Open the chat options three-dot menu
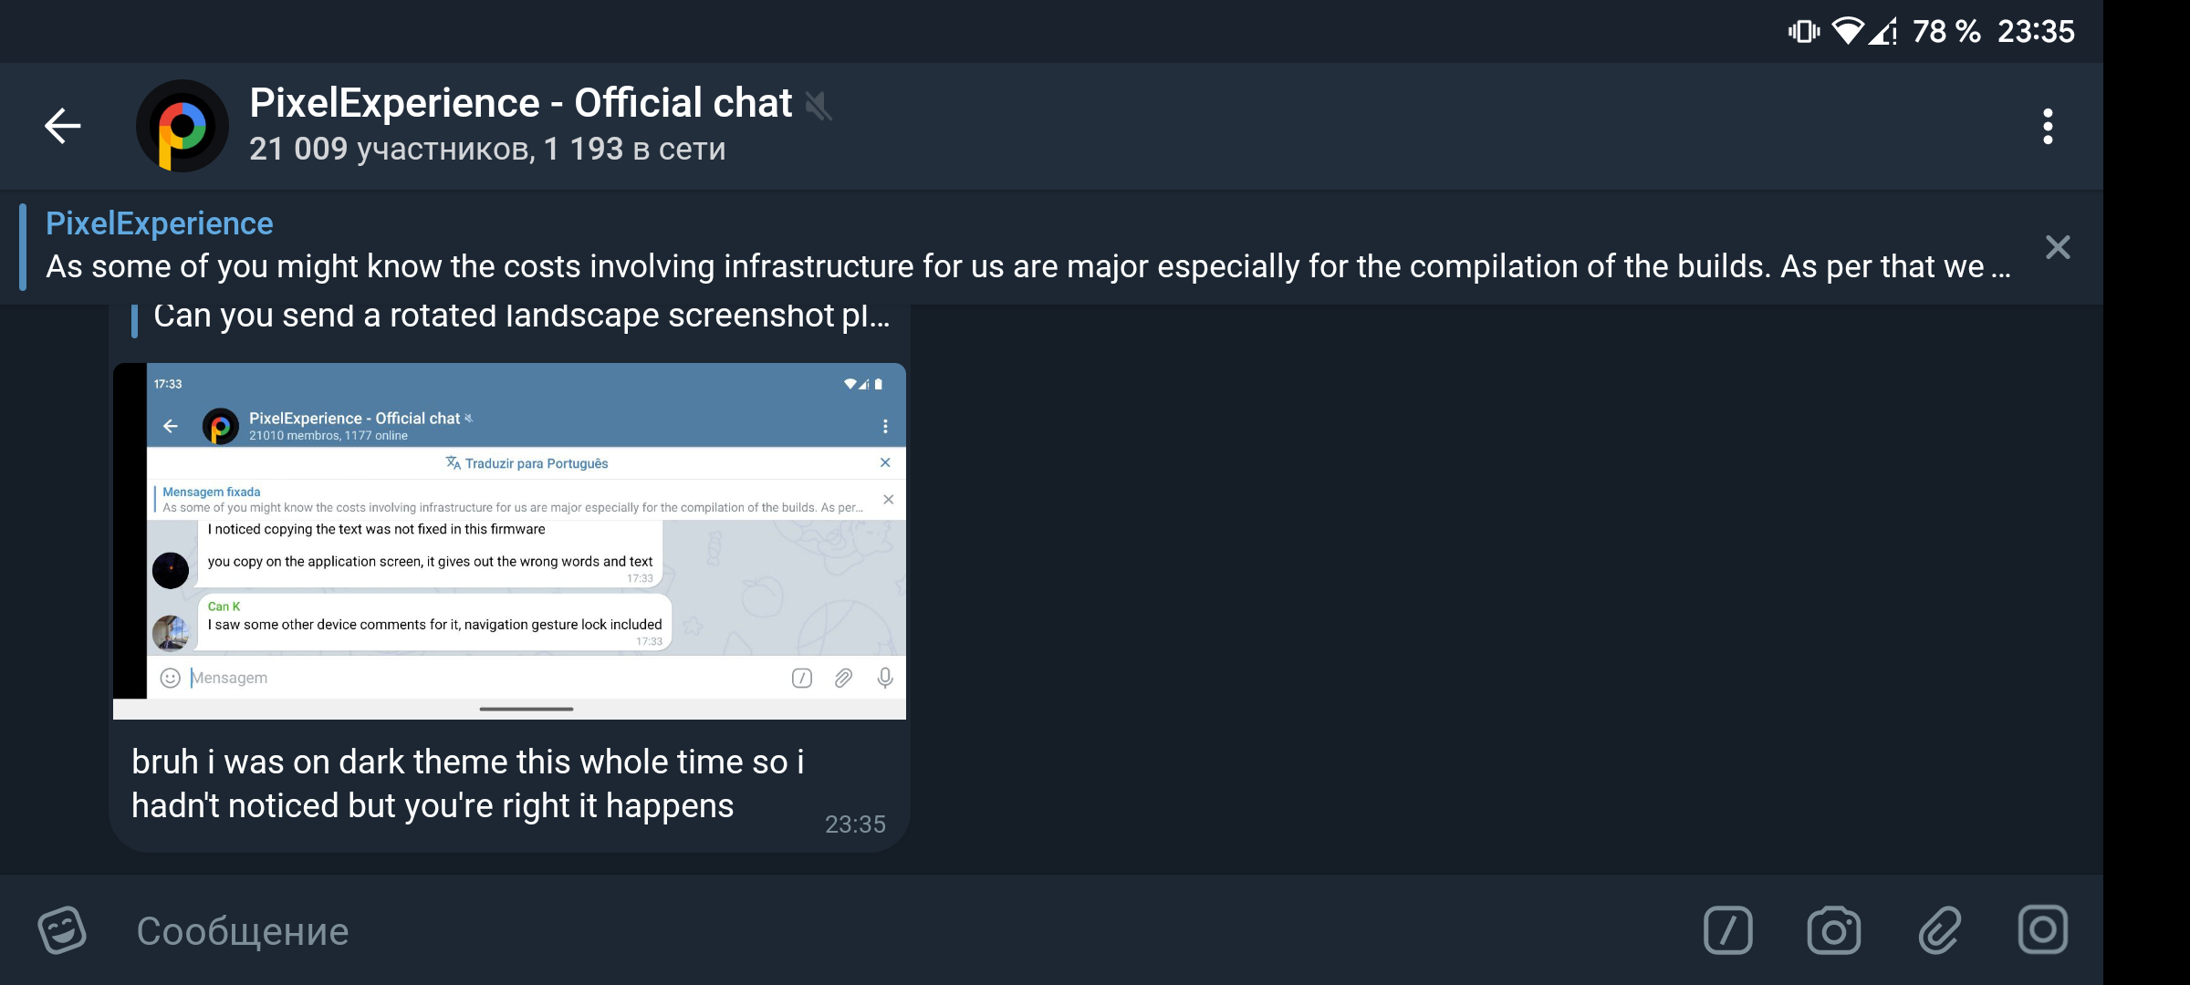The height and width of the screenshot is (985, 2190). click(2048, 126)
